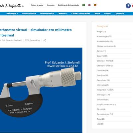
Task: Open the Facebook page icon
Action: point(128,6)
